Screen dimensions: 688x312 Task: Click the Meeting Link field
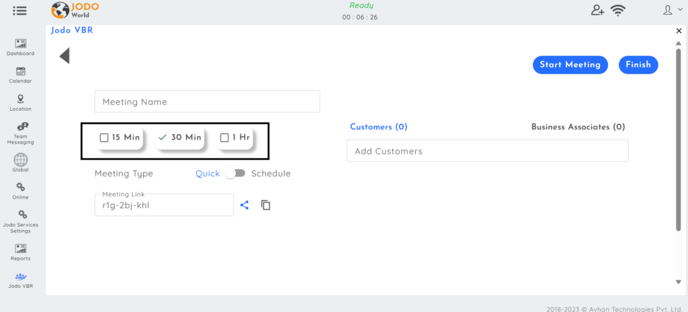[x=164, y=205]
